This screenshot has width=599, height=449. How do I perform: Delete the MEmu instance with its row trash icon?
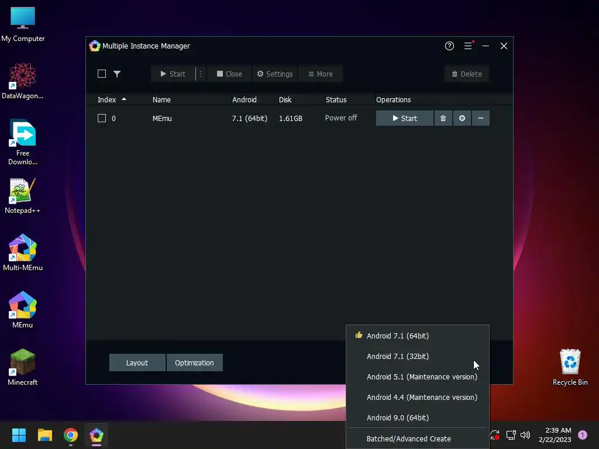443,118
